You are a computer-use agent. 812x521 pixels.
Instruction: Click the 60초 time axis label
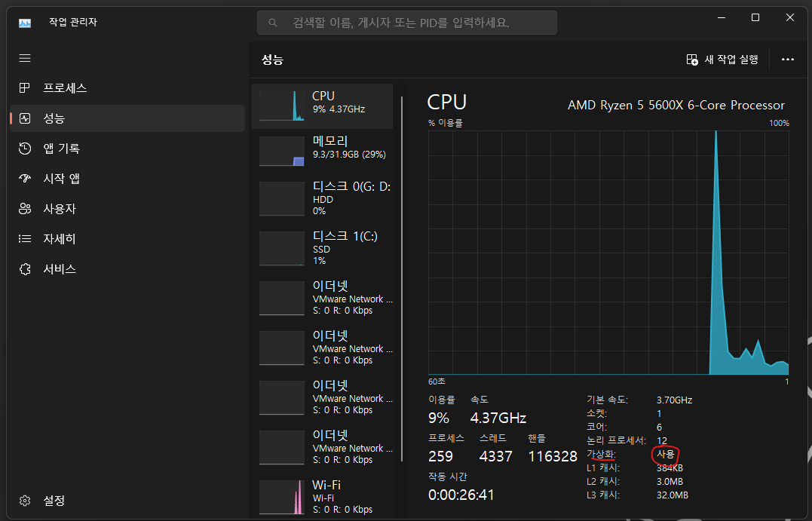coord(437,382)
